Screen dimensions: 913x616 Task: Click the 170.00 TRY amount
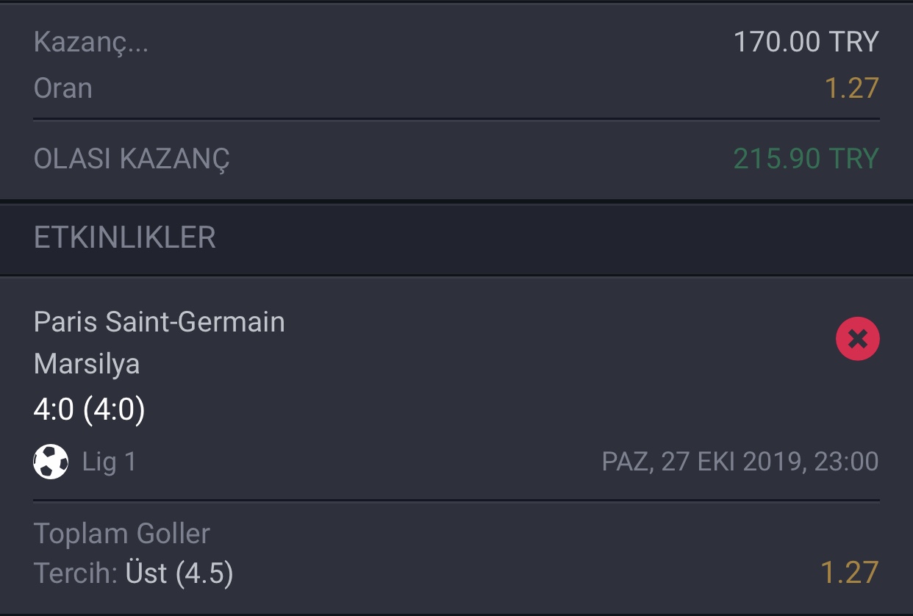pos(806,42)
